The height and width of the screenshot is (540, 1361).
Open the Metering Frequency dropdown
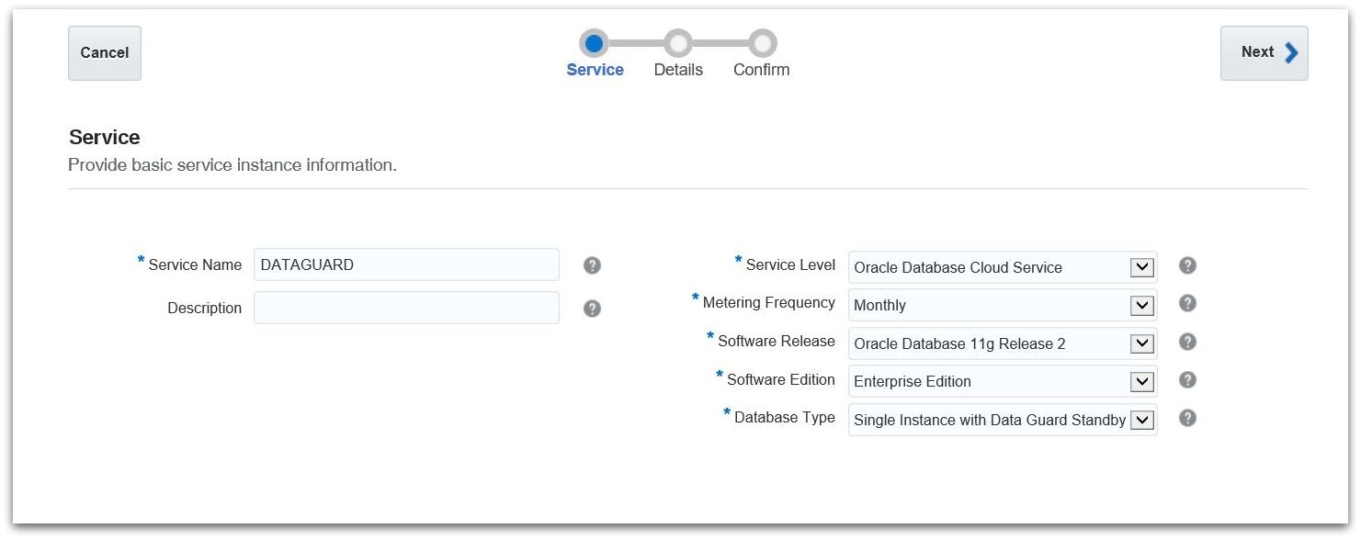click(x=1141, y=305)
